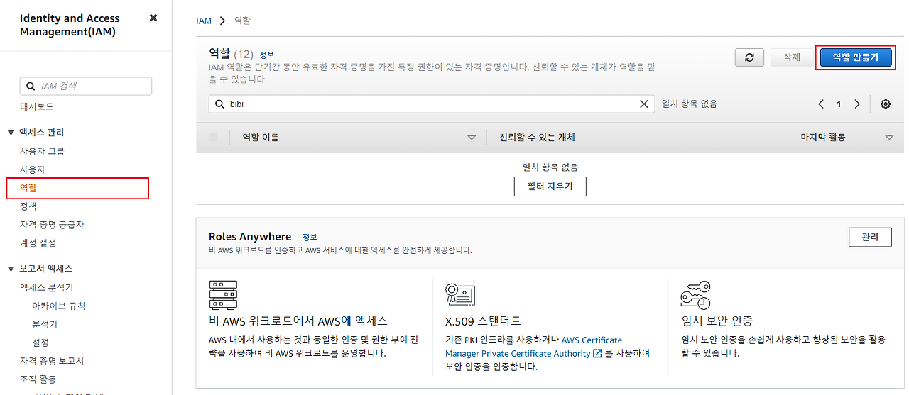Click the 관리 button
Screen dimensions: 909x395
tap(870, 237)
